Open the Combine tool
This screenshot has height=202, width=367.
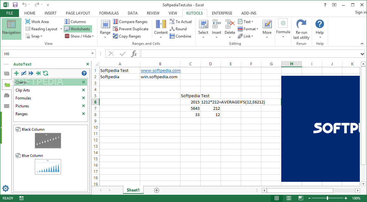180,36
